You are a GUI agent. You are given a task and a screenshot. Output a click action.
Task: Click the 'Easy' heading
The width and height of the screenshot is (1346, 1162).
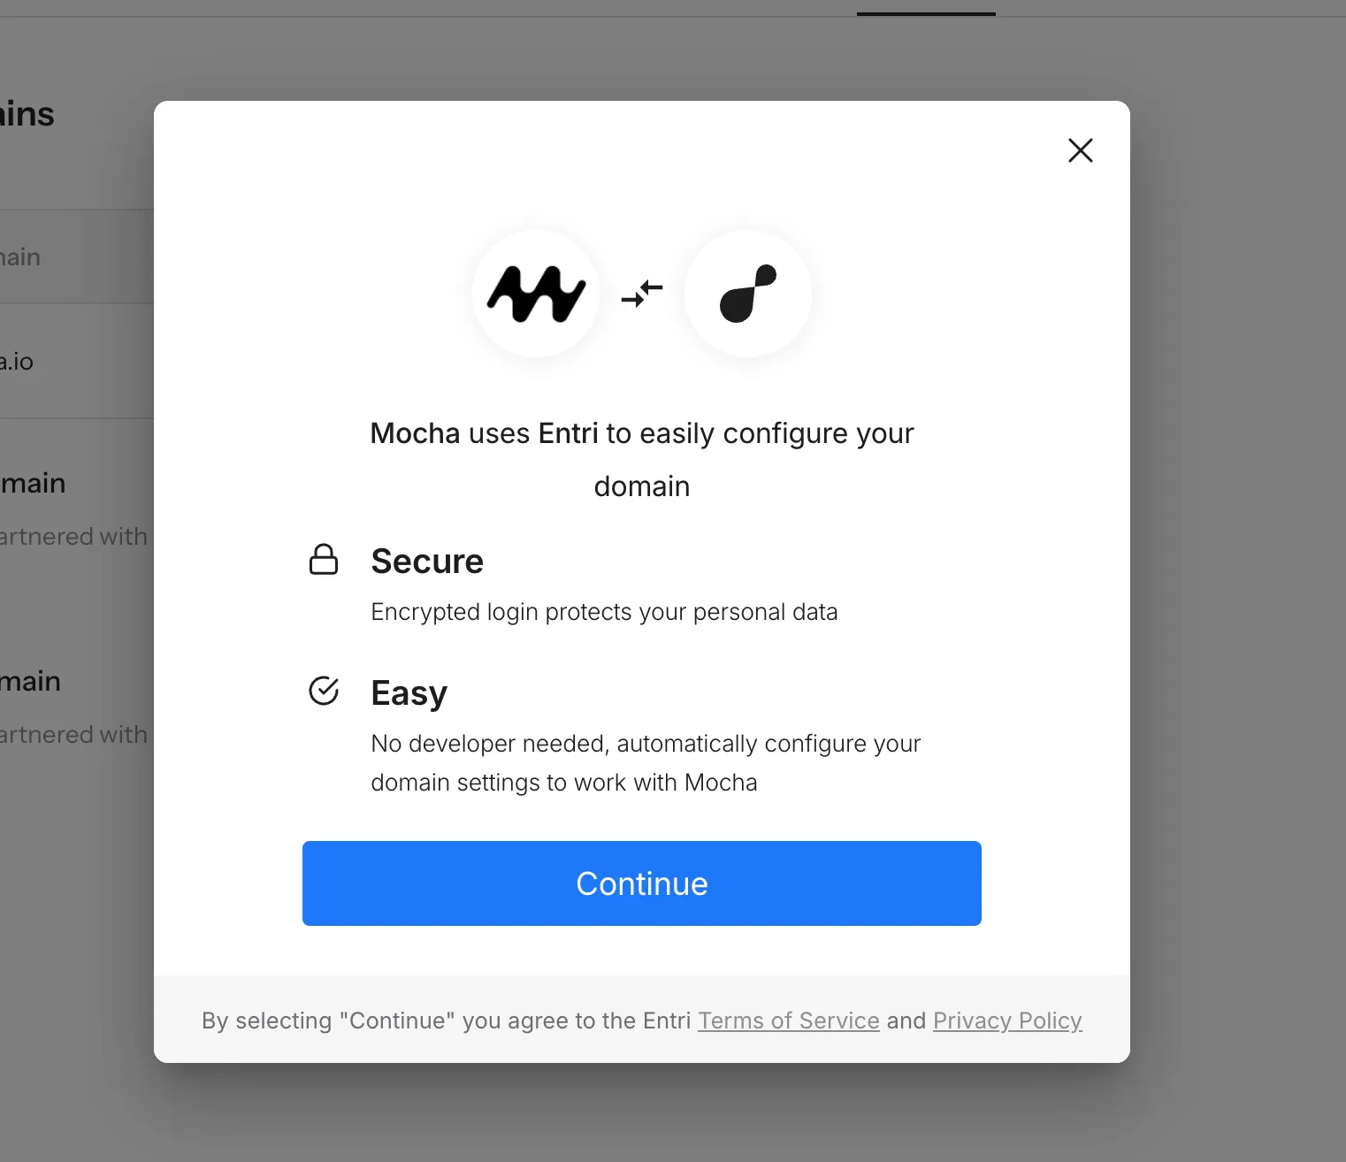(x=409, y=692)
